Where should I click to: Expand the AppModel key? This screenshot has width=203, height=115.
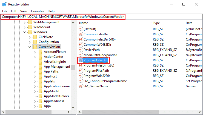(x=35, y=91)
